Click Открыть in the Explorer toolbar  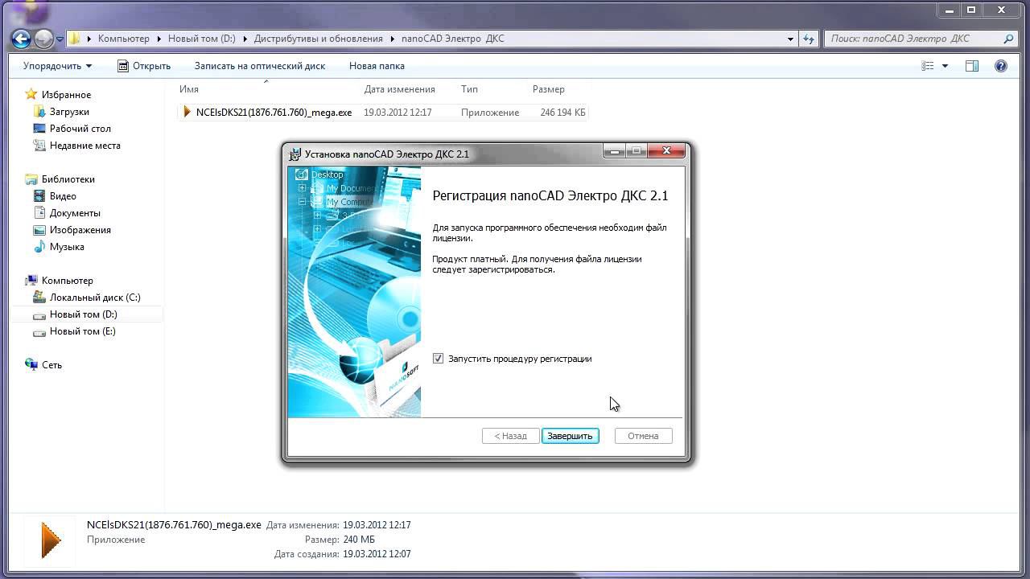144,66
